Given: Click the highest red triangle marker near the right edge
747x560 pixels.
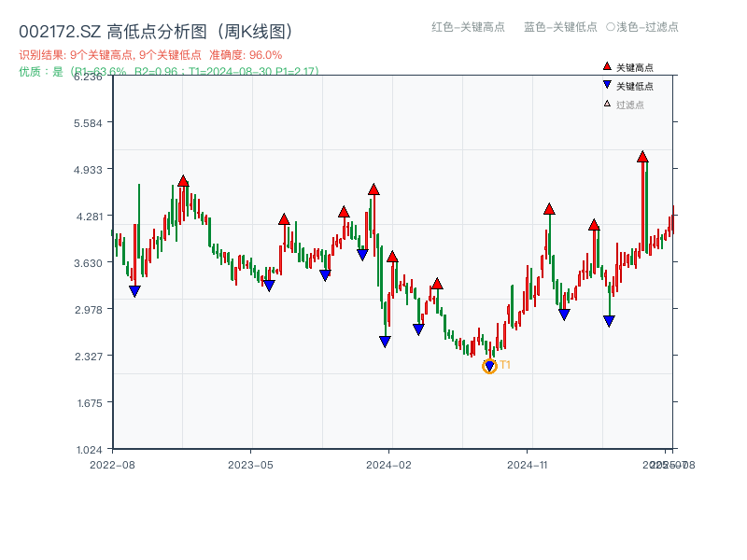Looking at the screenshot, I should (642, 158).
